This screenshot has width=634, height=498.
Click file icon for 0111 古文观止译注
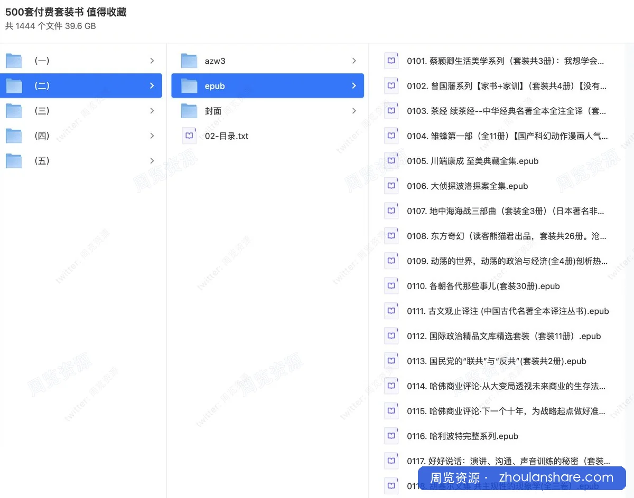pyautogui.click(x=391, y=311)
